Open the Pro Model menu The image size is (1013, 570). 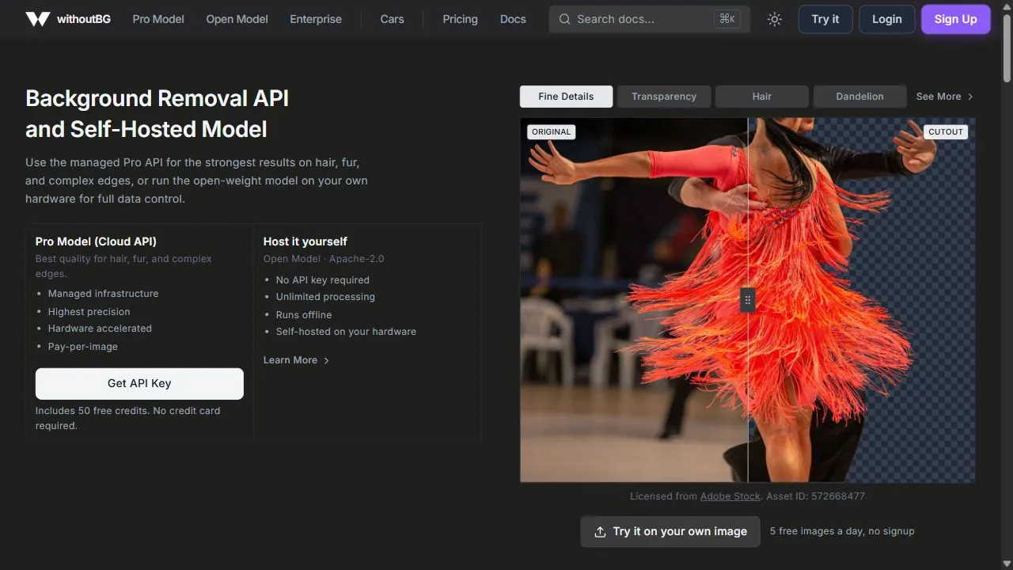(x=158, y=19)
